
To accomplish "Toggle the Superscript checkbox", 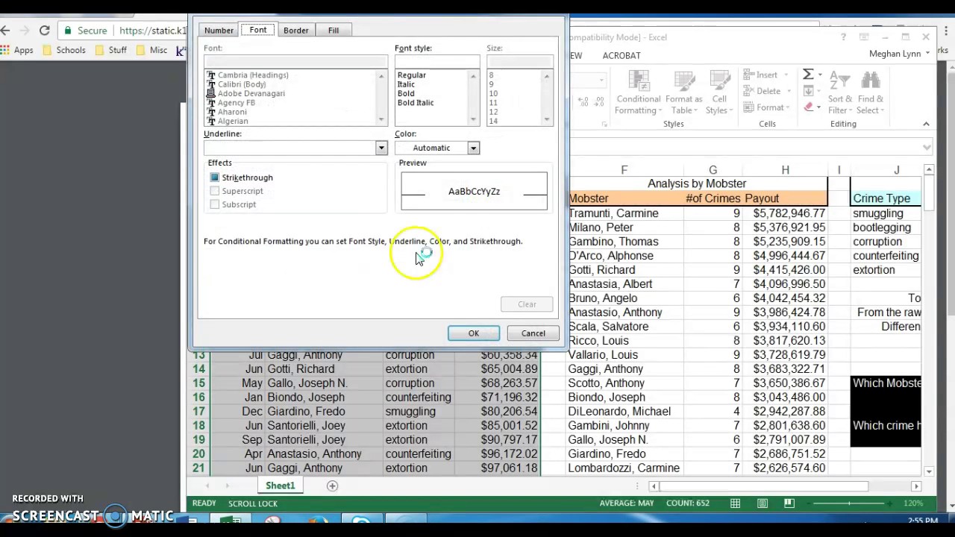I will pyautogui.click(x=215, y=191).
